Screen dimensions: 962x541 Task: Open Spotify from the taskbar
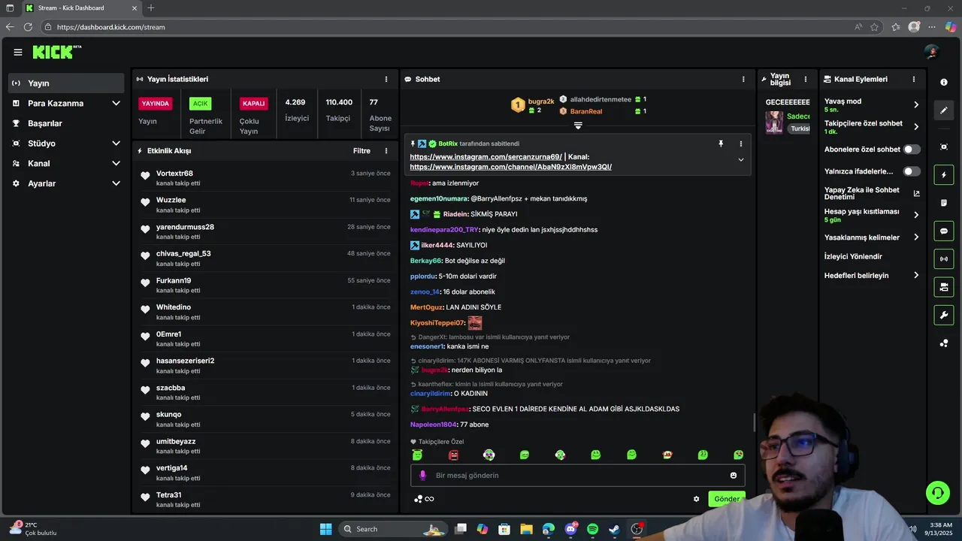tap(592, 529)
